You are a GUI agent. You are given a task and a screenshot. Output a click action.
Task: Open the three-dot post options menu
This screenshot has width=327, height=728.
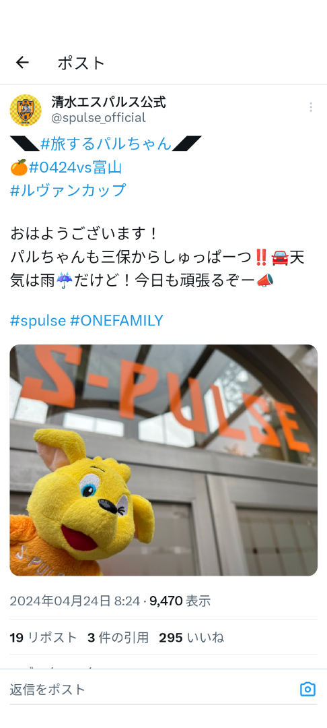tap(311, 108)
